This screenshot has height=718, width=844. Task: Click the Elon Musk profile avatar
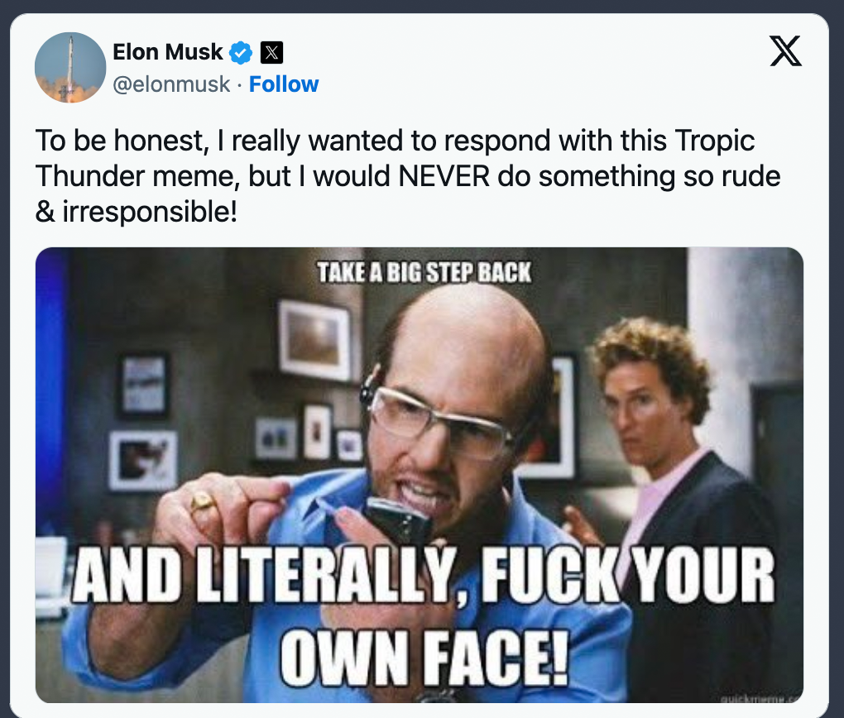pos(68,68)
